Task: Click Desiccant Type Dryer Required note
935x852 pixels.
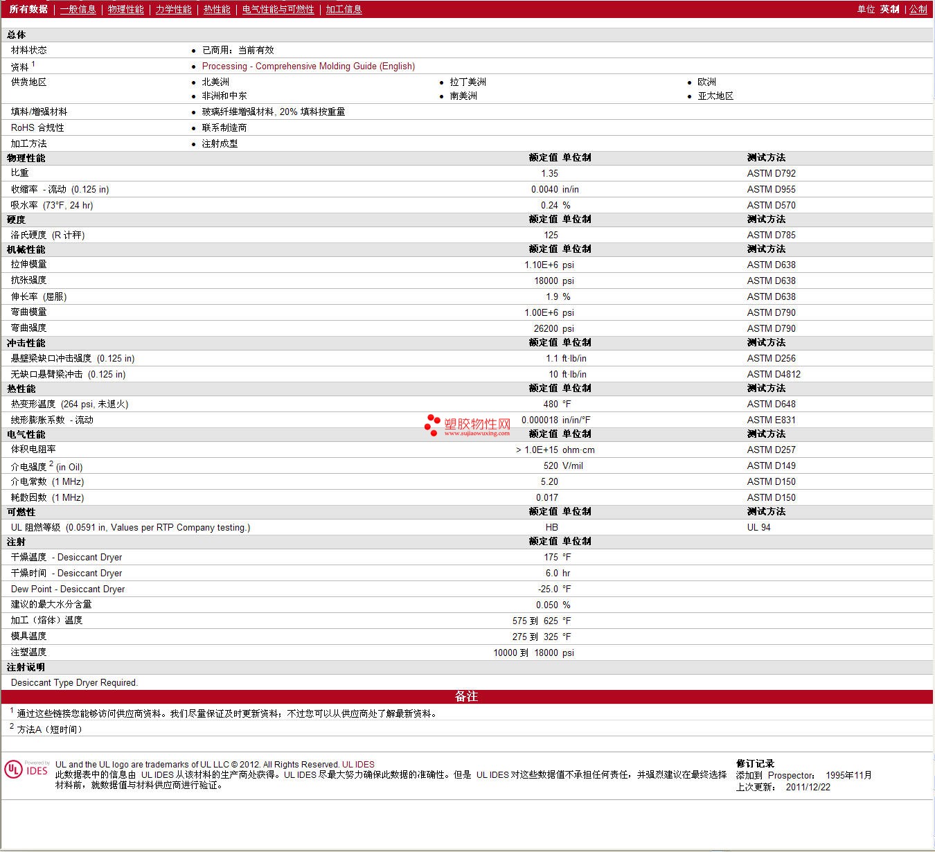Action: point(74,682)
